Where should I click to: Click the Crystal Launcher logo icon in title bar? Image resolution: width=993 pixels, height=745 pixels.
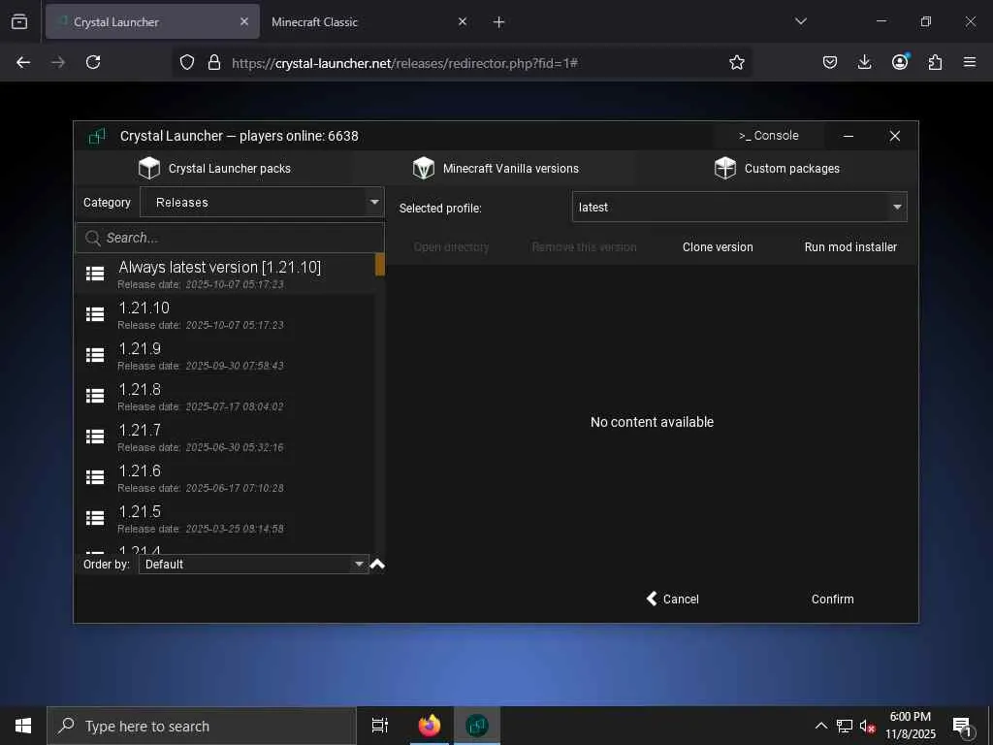tap(97, 136)
